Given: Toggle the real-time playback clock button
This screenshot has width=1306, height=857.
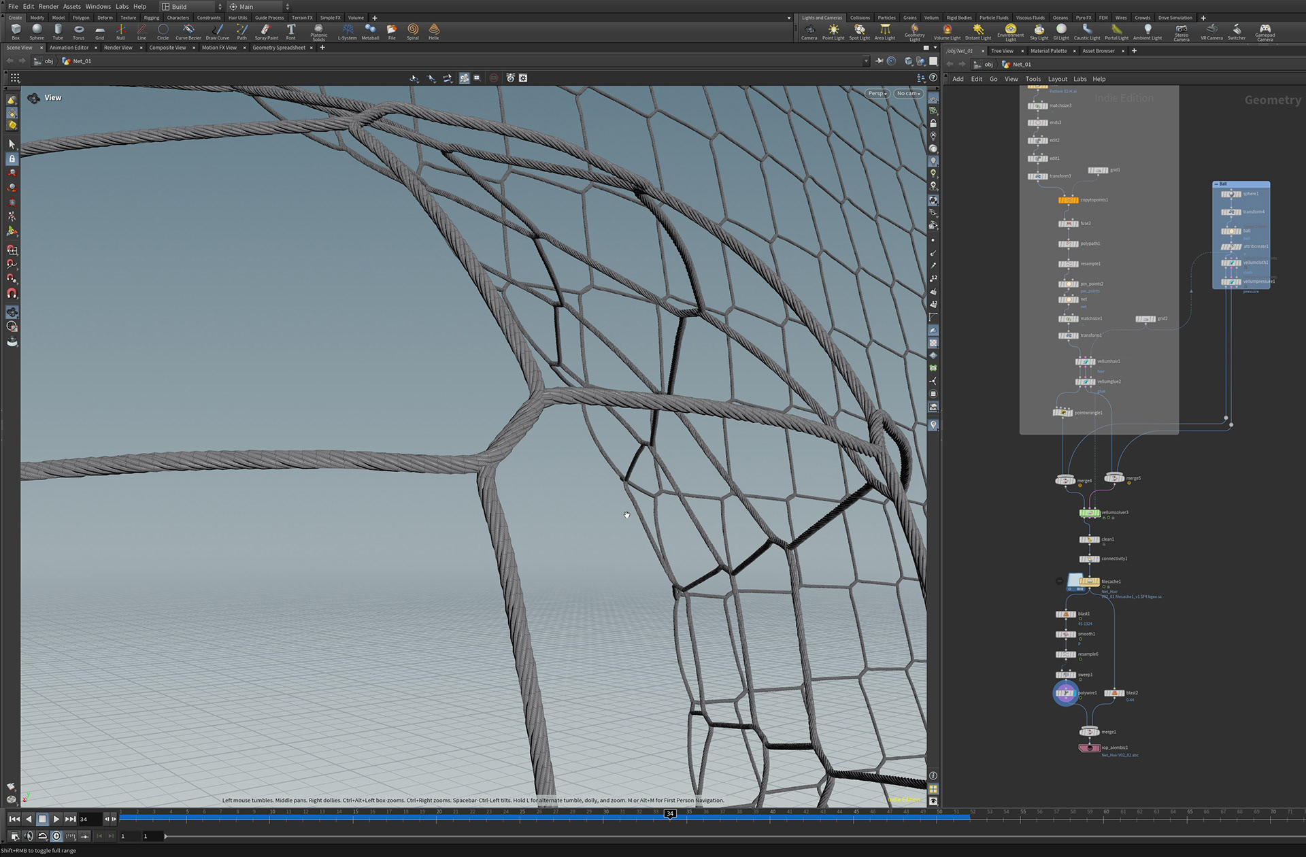Looking at the screenshot, I should (x=56, y=836).
